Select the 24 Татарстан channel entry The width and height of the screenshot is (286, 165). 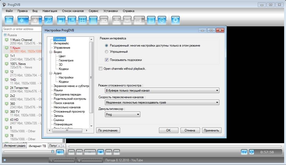(23, 89)
